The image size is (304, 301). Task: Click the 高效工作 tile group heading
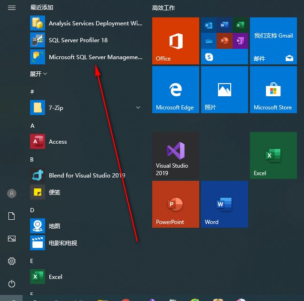tap(164, 8)
